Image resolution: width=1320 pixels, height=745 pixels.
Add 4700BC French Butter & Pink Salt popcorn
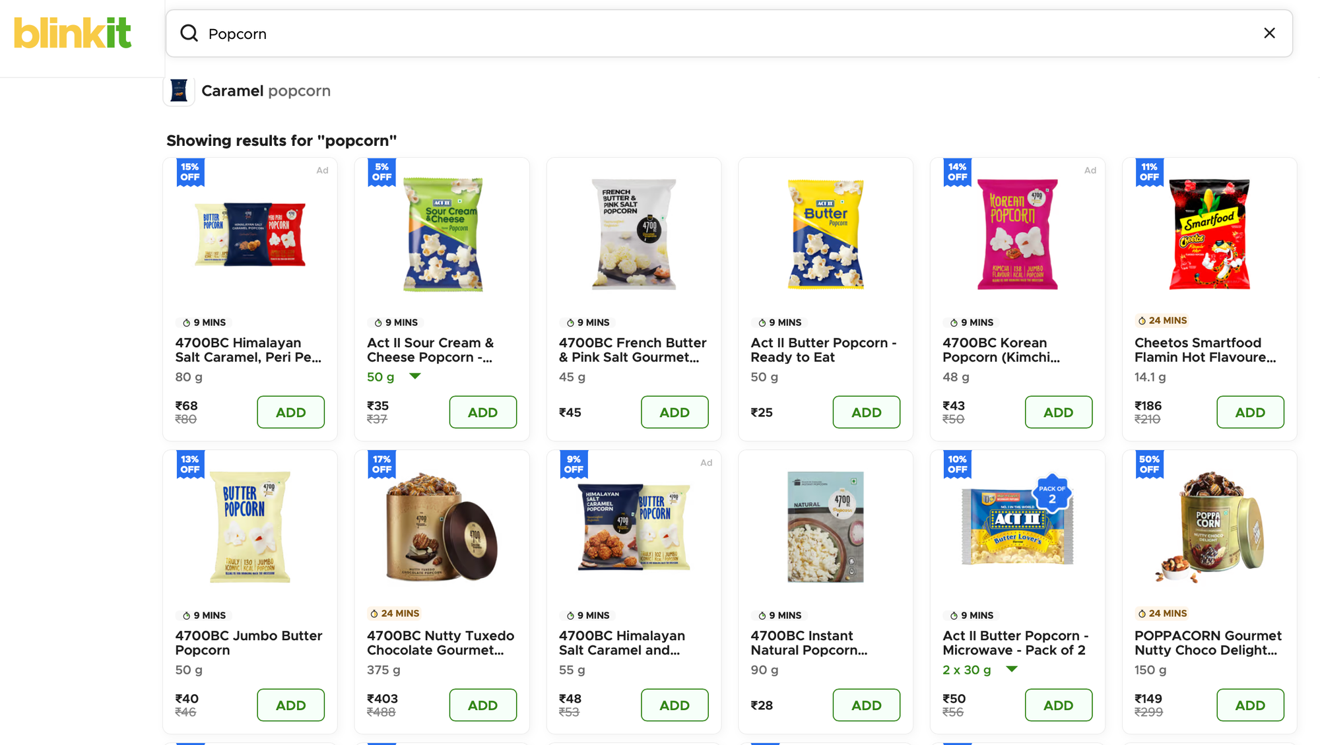point(674,412)
